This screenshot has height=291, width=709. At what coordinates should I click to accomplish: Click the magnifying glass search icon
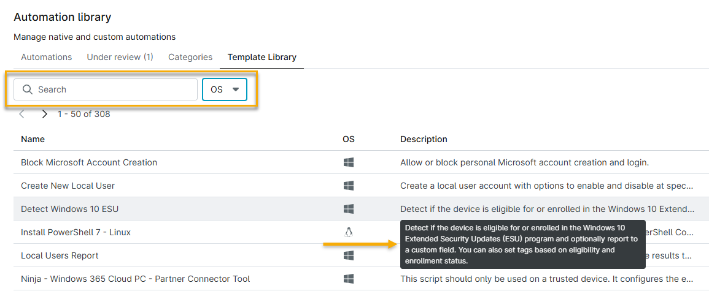click(x=27, y=89)
